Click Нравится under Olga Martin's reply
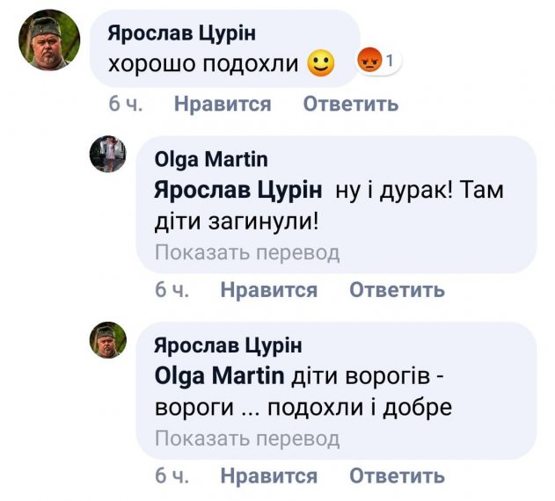Viewport: 555px width, 501px height. coord(268,290)
